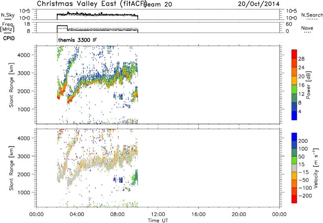This screenshot has height=223, width=323.
Task: Click the light green segment of Power colorbar
Action: 294,89
